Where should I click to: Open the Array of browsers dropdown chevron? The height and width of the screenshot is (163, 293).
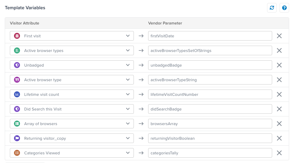tap(128, 124)
